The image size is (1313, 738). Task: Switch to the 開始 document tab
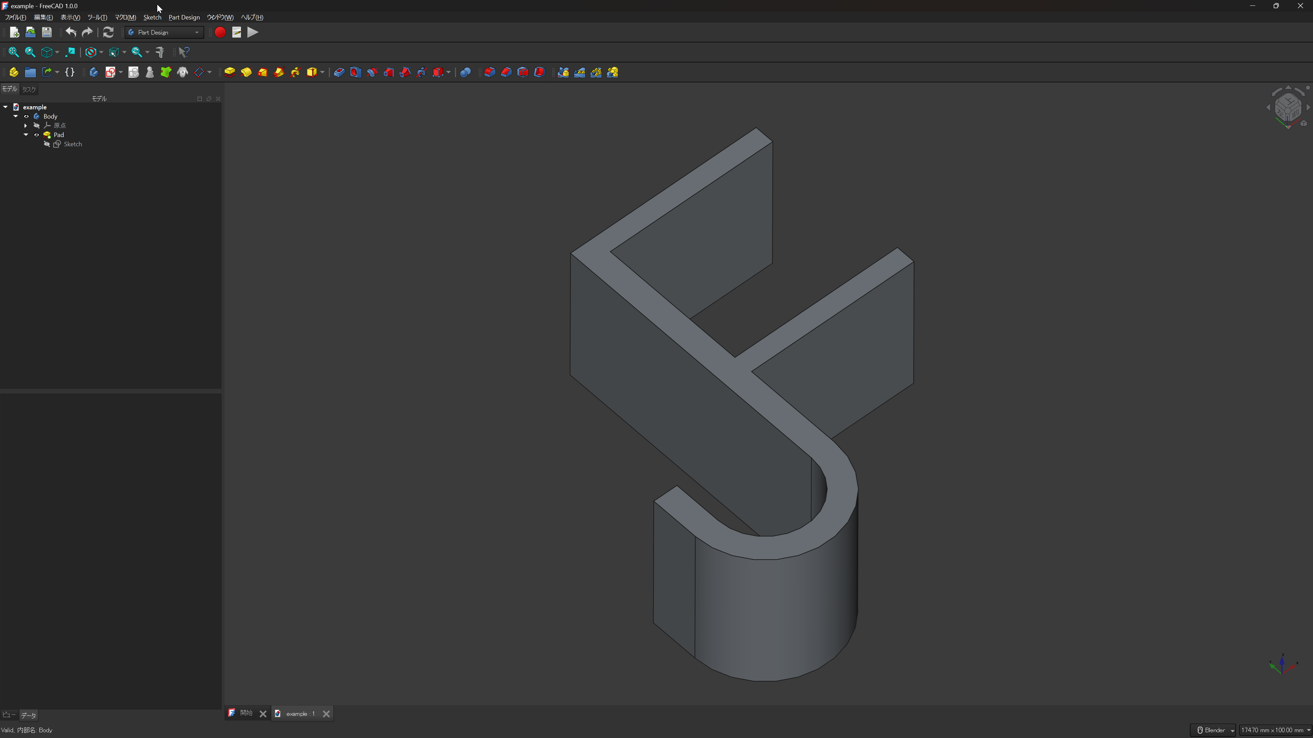[246, 713]
